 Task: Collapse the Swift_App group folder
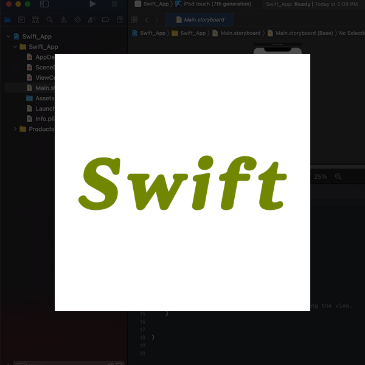pos(15,47)
